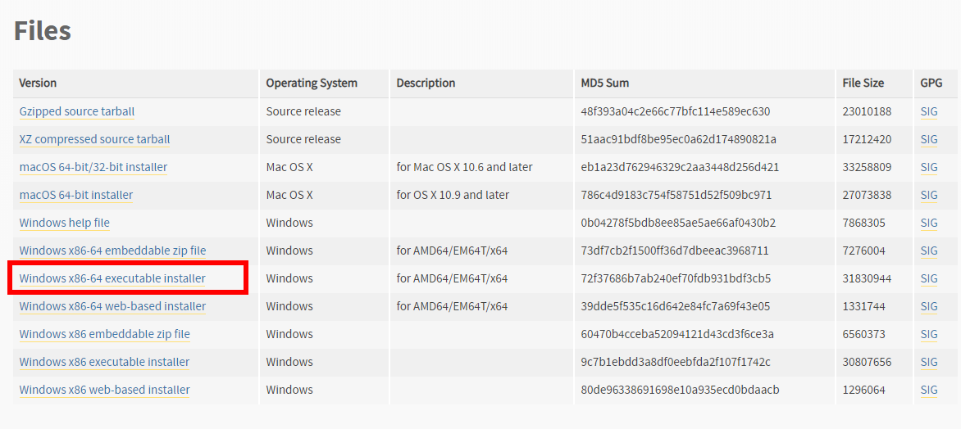Select the macOS 64-bit installer download

point(76,195)
